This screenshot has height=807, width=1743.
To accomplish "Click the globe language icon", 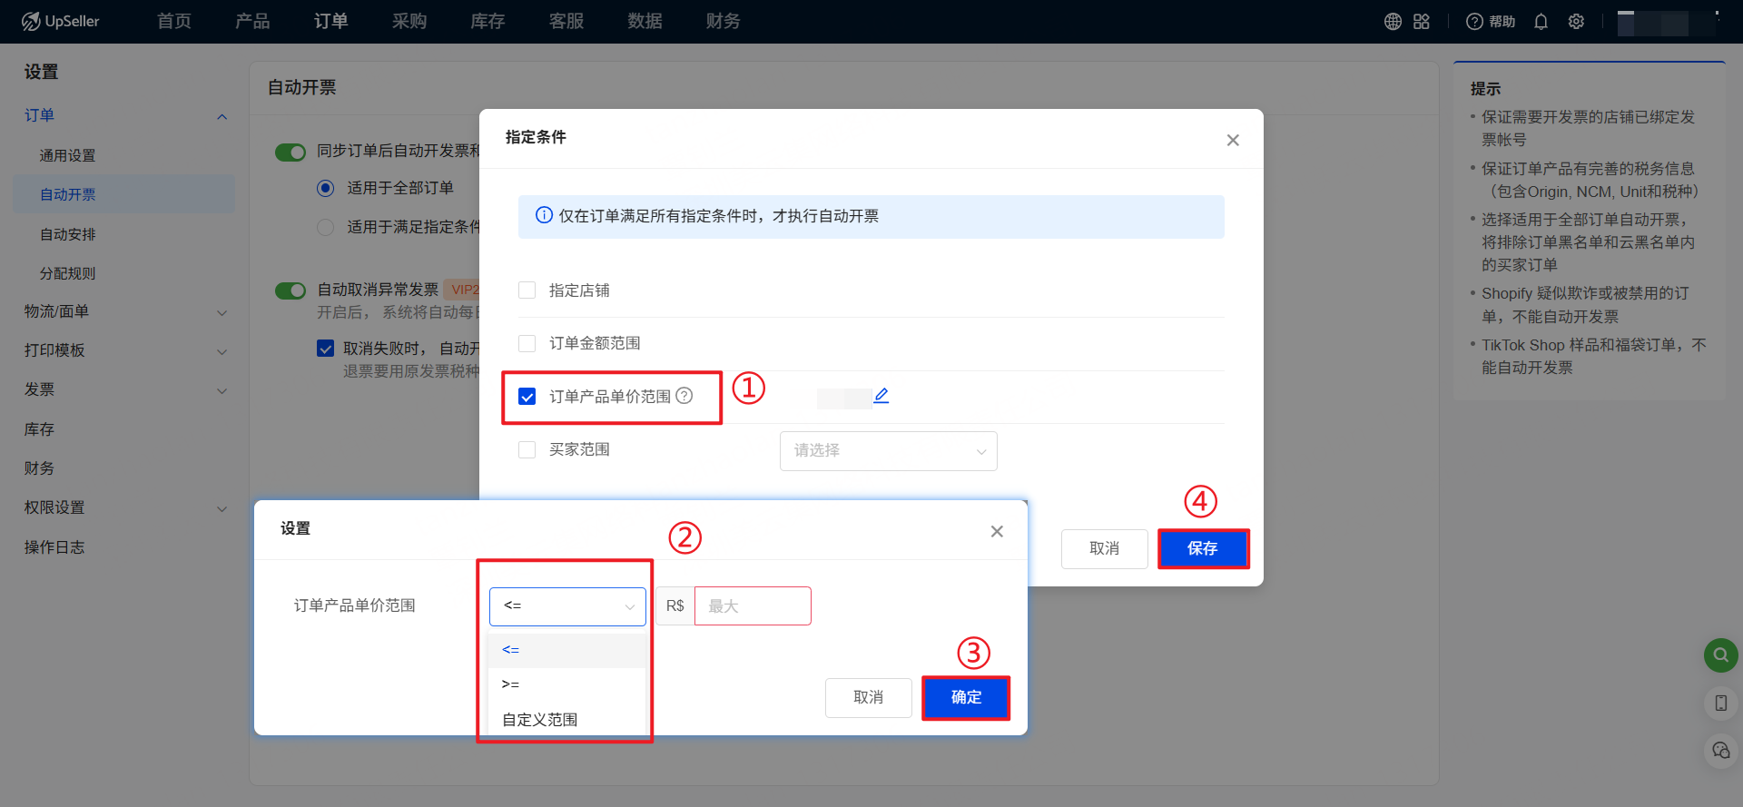I will 1393,22.
